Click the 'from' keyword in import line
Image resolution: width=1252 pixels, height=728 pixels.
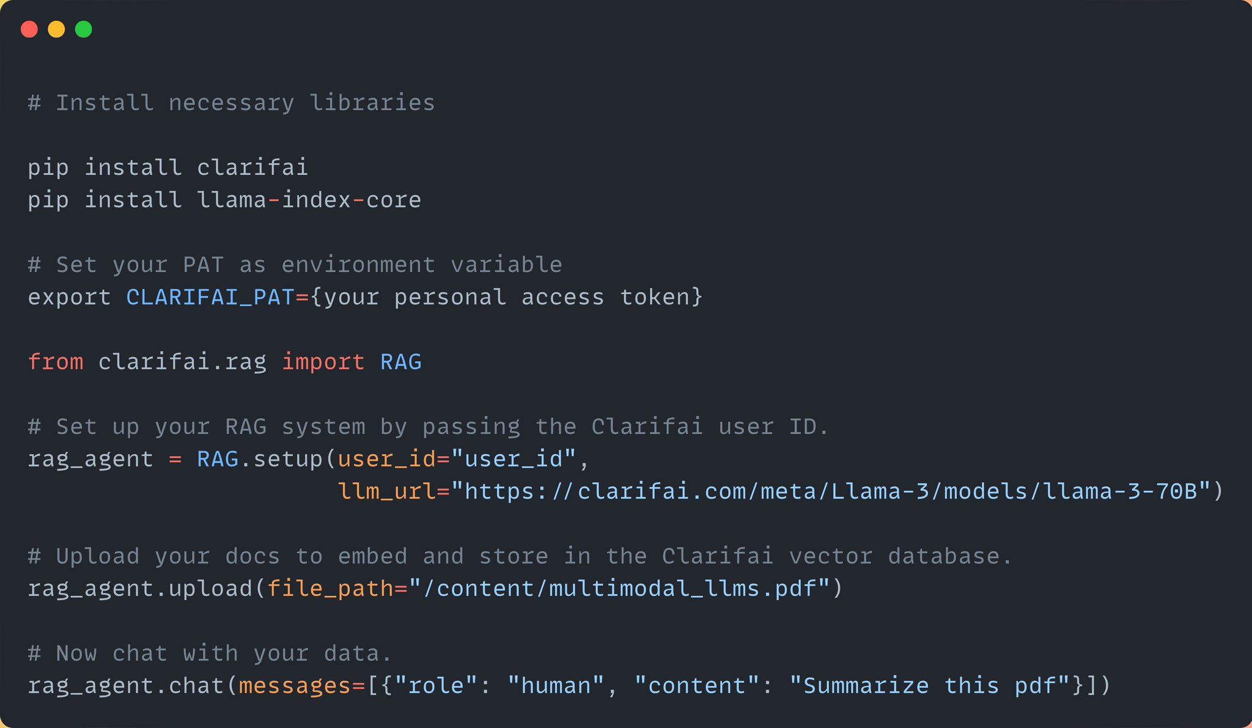coord(56,362)
